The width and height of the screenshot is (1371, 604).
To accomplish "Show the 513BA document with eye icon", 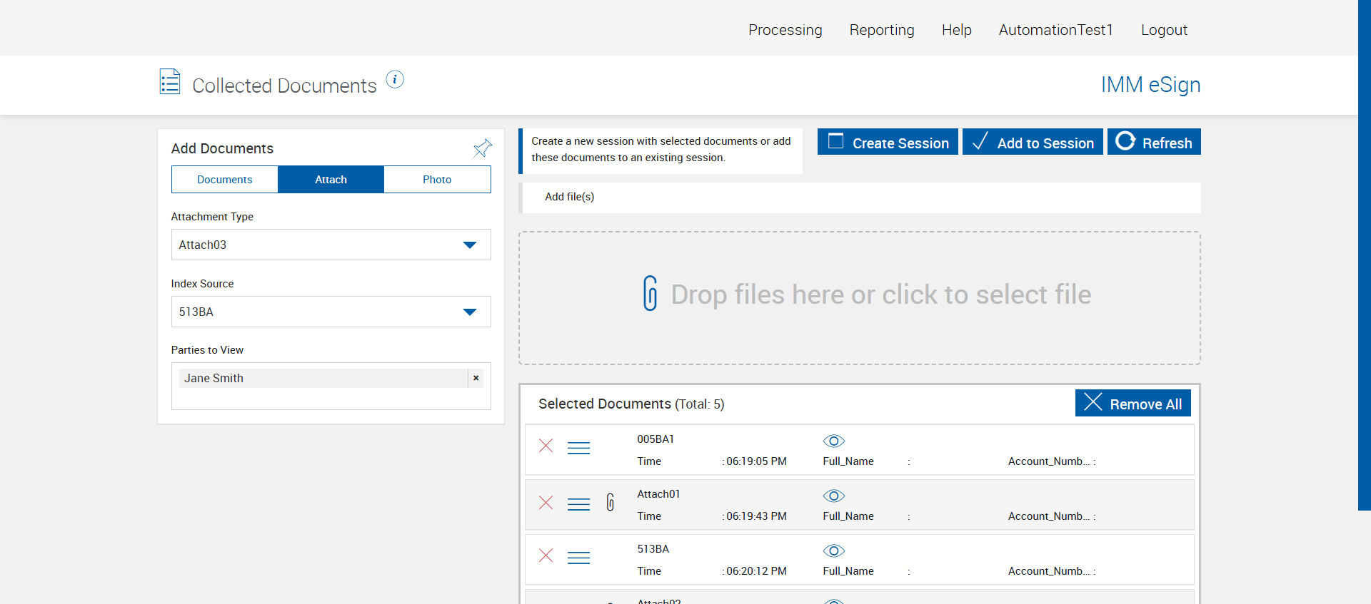I will 833,551.
